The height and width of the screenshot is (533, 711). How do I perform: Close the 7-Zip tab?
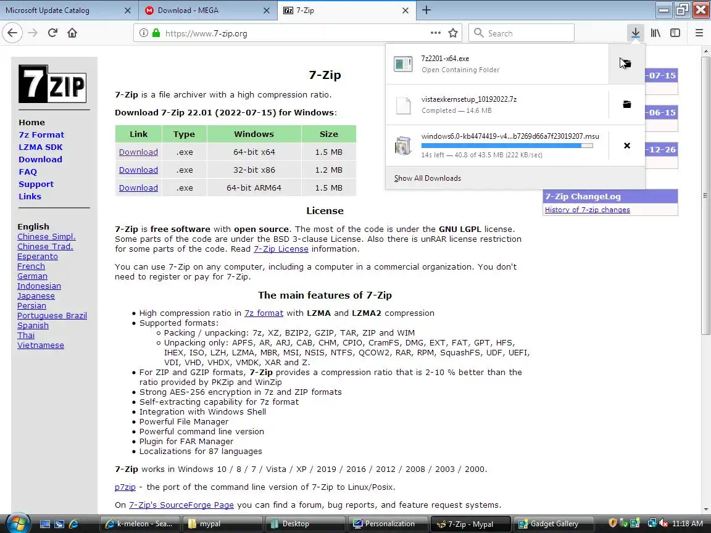(x=405, y=10)
